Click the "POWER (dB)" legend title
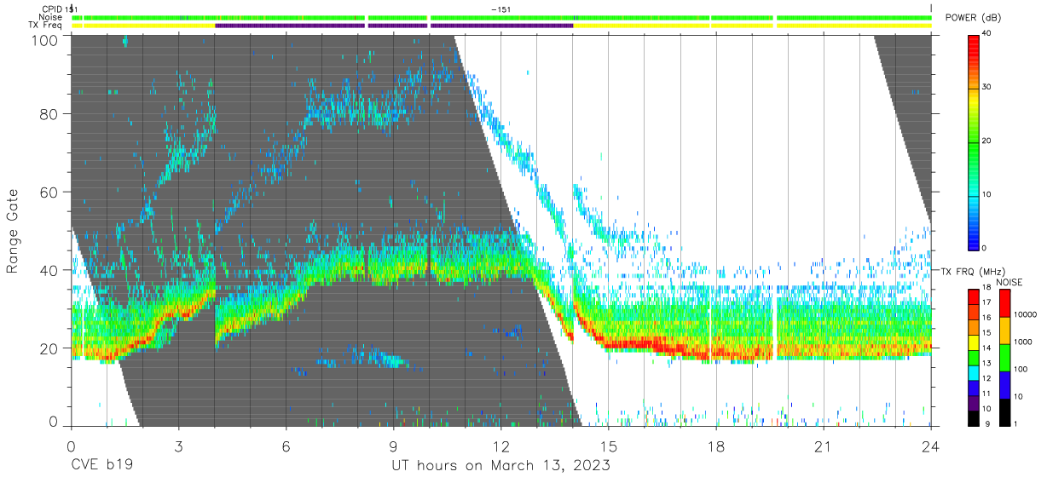The height and width of the screenshot is (483, 1047). point(973,18)
